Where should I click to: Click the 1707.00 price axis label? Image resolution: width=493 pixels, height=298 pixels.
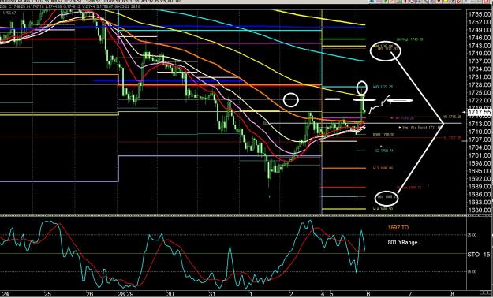(480, 140)
